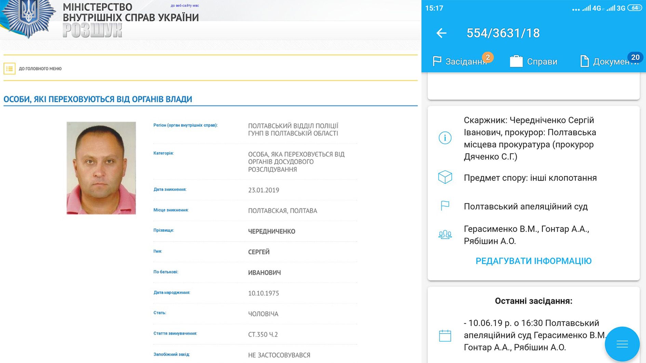Switch to the Справи tab
Viewport: 646px width, 363px height.
click(542, 61)
